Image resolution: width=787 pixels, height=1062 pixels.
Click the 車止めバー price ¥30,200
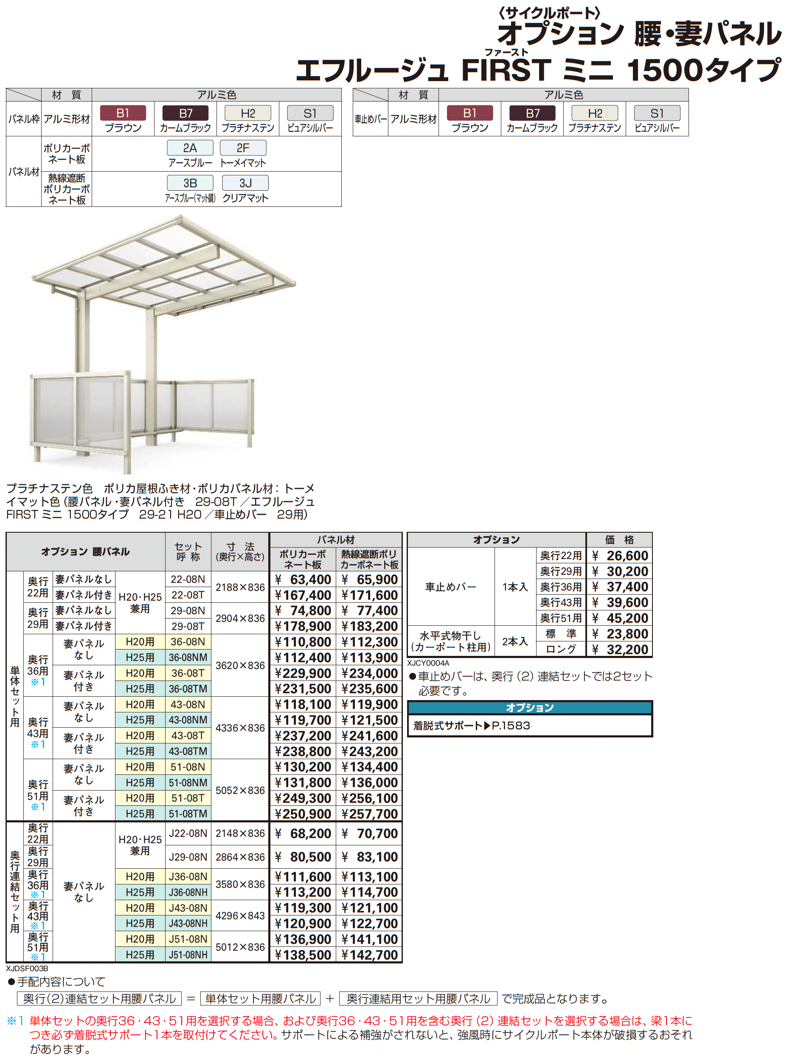(x=620, y=571)
